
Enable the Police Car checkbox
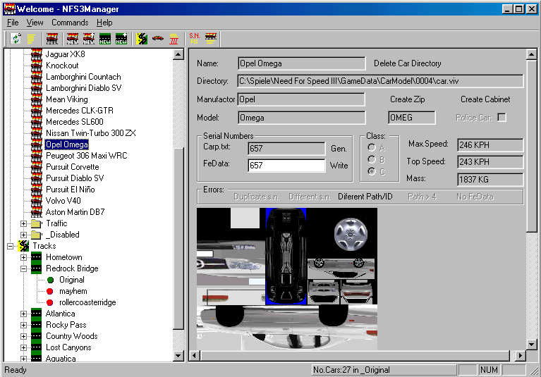(502, 118)
